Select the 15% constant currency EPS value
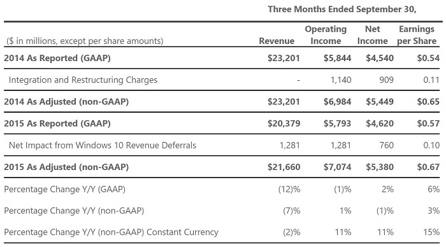Screen dimensions: 446x247 coord(431,232)
